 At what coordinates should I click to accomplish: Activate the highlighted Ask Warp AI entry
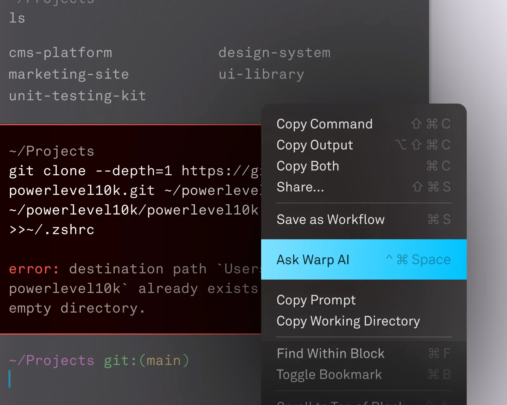(x=313, y=259)
